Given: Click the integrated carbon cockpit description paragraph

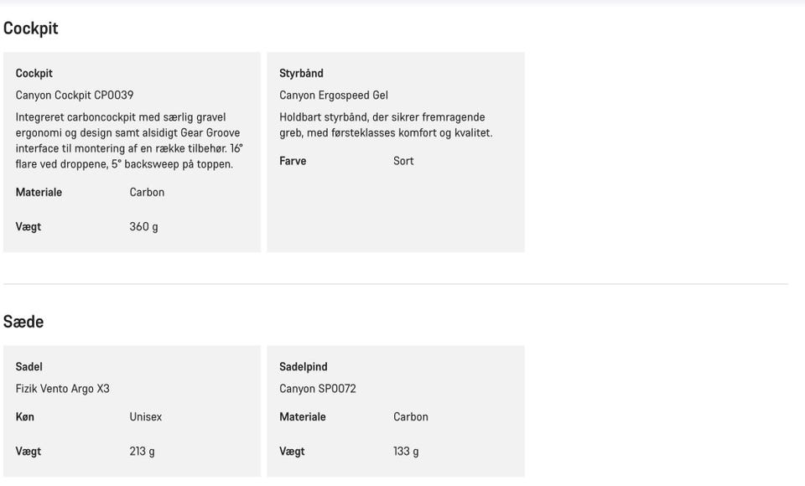Looking at the screenshot, I should point(129,141).
